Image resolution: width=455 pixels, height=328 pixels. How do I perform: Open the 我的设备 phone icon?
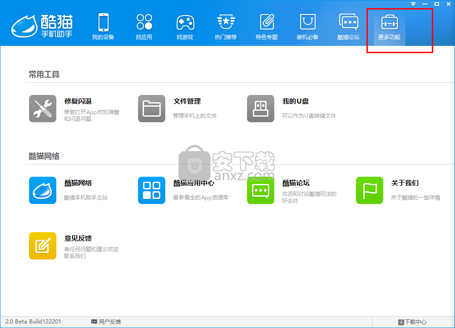click(103, 22)
